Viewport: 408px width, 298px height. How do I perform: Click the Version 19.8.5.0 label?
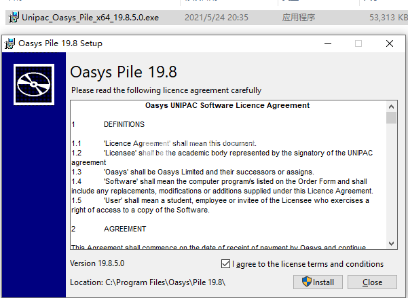pyautogui.click(x=97, y=263)
